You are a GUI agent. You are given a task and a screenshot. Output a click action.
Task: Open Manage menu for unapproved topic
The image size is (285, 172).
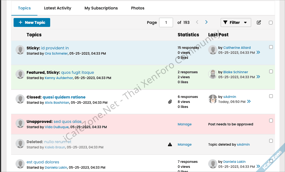pos(185,124)
